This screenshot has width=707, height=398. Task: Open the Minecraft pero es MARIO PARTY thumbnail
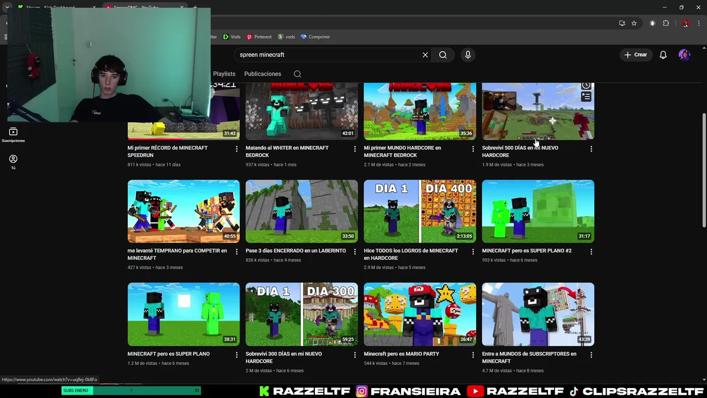420,315
